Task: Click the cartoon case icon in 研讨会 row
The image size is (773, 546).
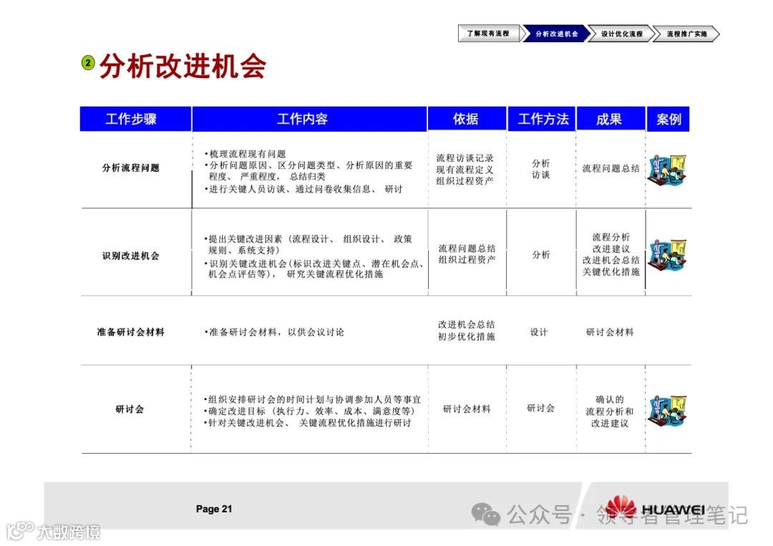Action: point(668,409)
